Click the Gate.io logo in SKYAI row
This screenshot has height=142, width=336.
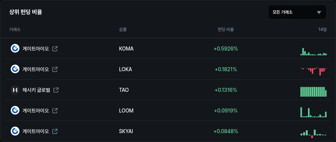(15, 131)
